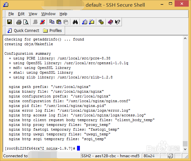The height and width of the screenshot is (161, 191).
Task: Click the Help book icon
Action: (x=110, y=22)
